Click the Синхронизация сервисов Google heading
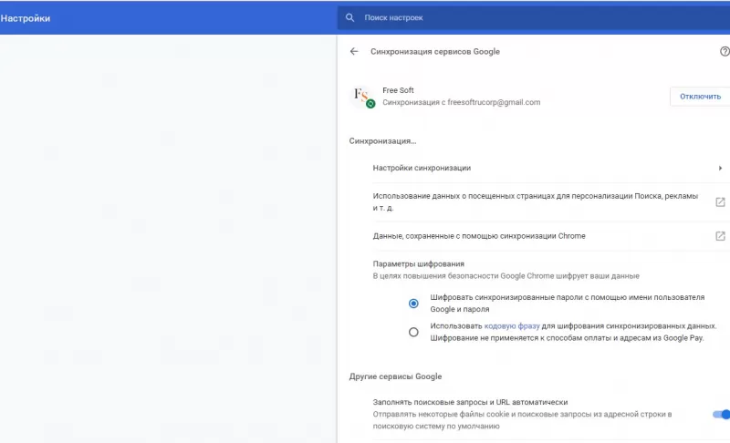This screenshot has height=443, width=730. [435, 52]
